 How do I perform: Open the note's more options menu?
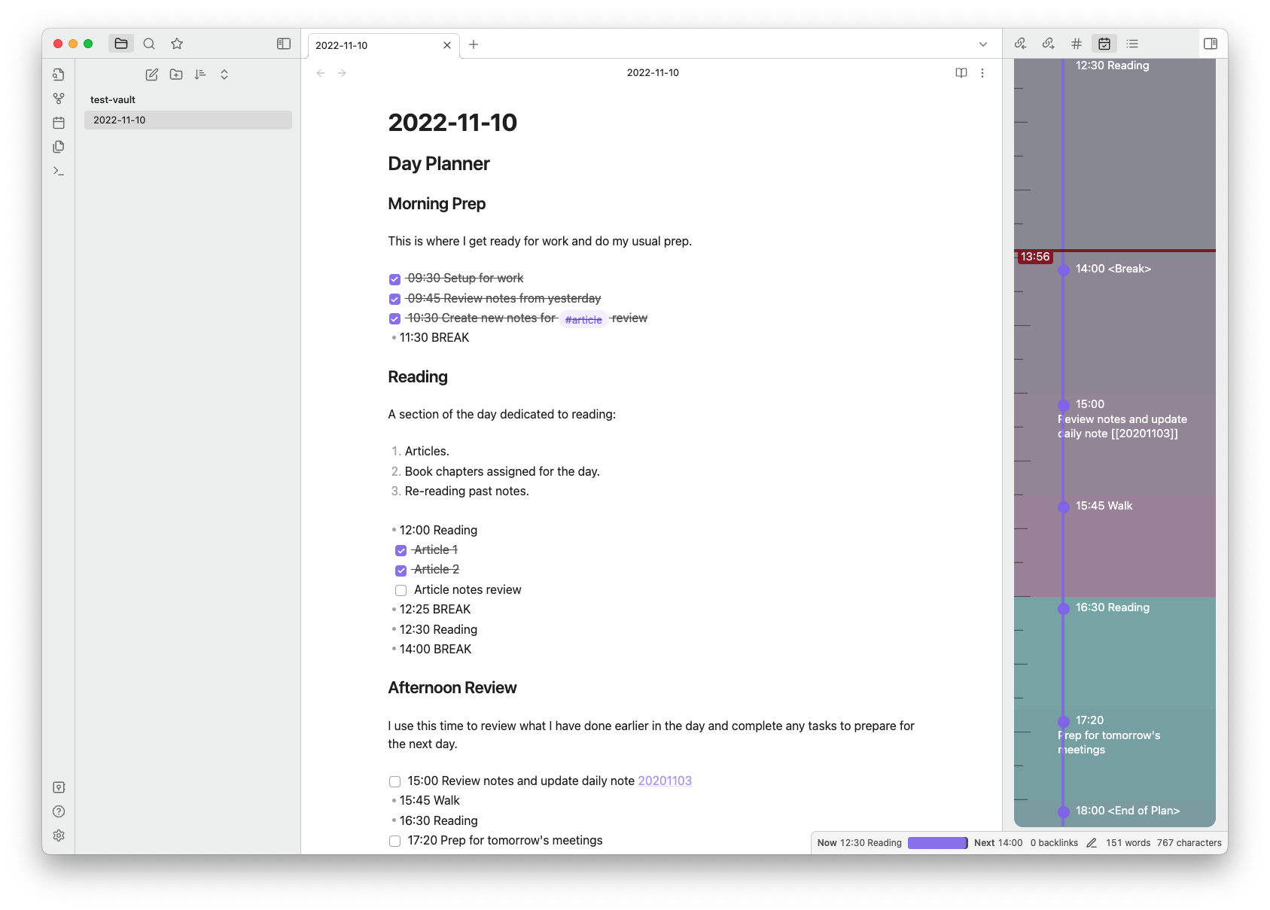[x=982, y=73]
